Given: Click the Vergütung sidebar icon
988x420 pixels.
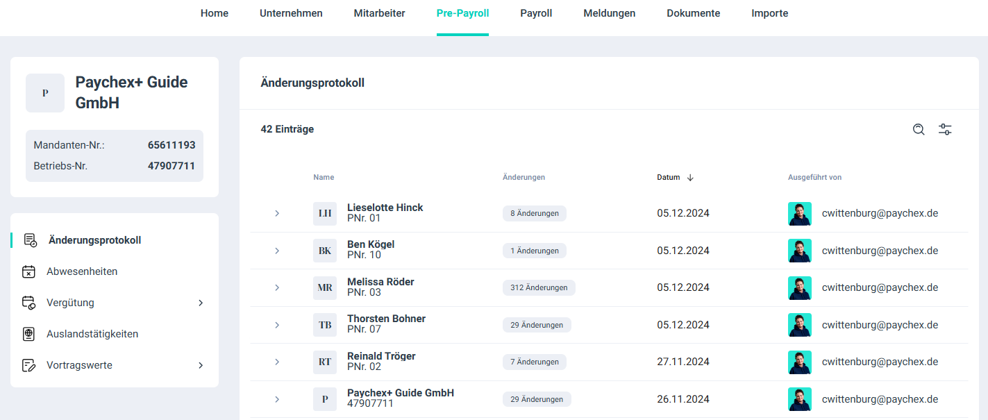Looking at the screenshot, I should 28,303.
